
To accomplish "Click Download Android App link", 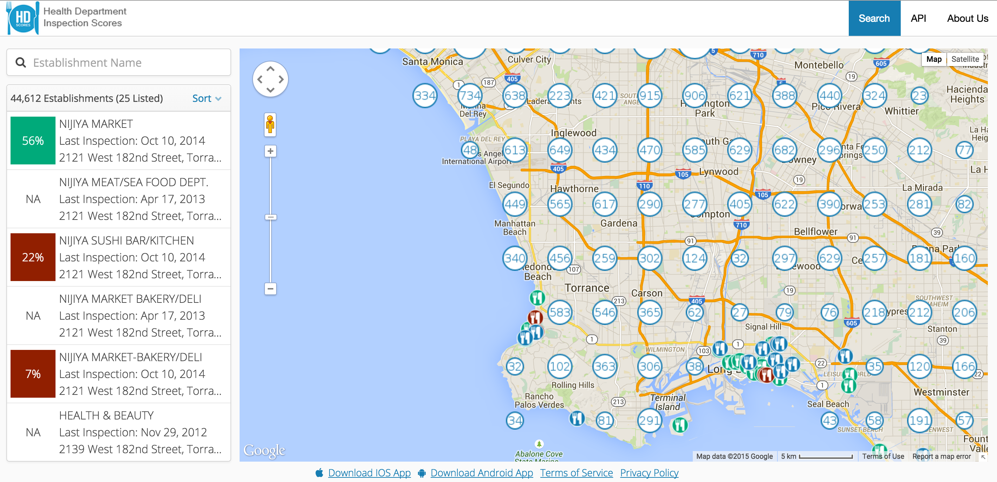I will pos(481,473).
